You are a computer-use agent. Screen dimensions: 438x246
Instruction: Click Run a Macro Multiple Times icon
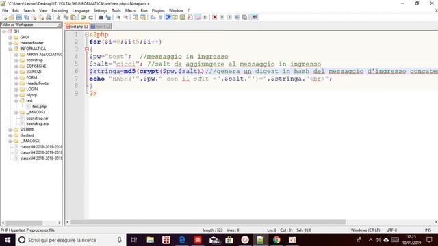point(237,18)
